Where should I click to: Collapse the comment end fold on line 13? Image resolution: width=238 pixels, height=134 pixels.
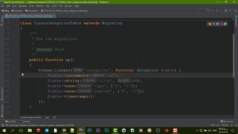click(19, 54)
